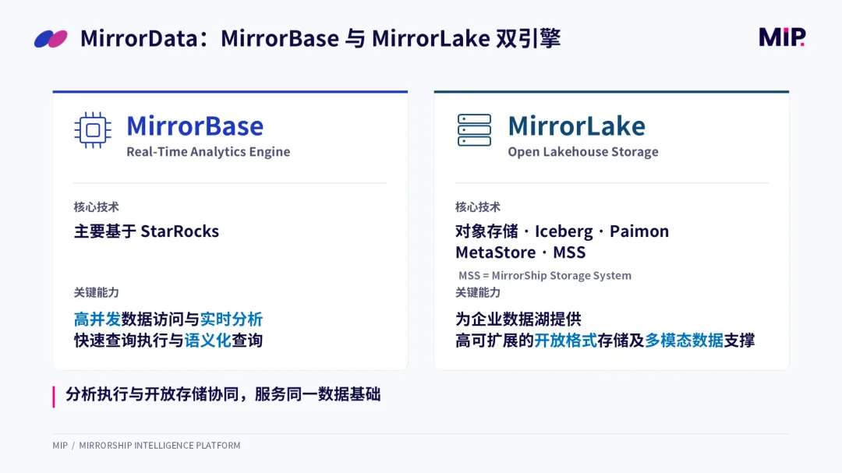Screen dimensions: 842x473
Task: Click the slide title MirrorData heading
Action: point(320,39)
